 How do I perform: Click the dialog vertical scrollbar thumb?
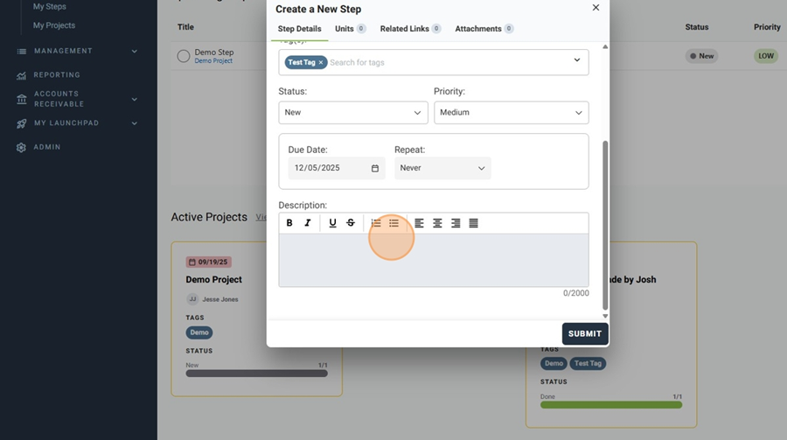[x=605, y=225]
